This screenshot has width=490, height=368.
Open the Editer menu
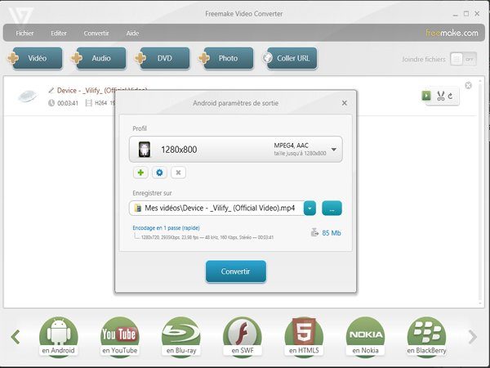click(59, 34)
